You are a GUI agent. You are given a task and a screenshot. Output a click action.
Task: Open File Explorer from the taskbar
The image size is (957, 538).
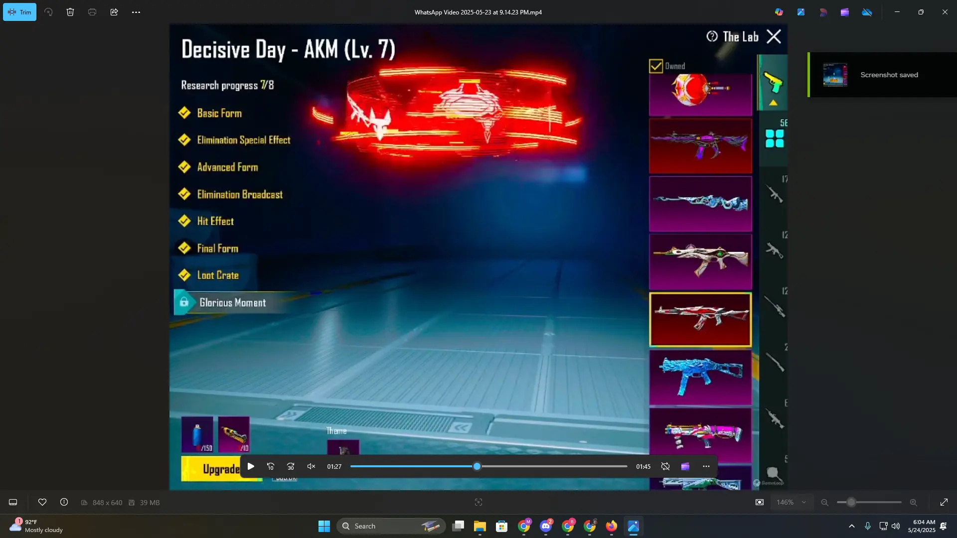tap(479, 526)
